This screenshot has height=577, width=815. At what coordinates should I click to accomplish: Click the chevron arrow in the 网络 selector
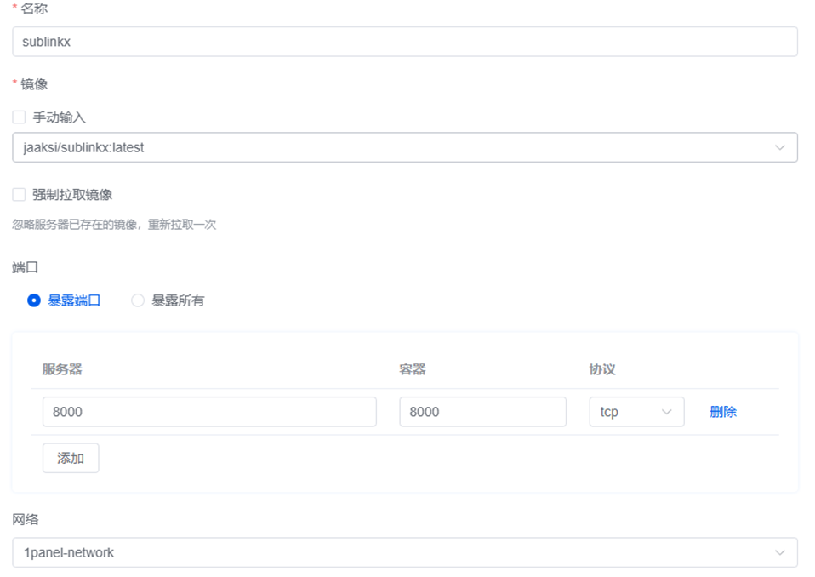[x=779, y=553]
